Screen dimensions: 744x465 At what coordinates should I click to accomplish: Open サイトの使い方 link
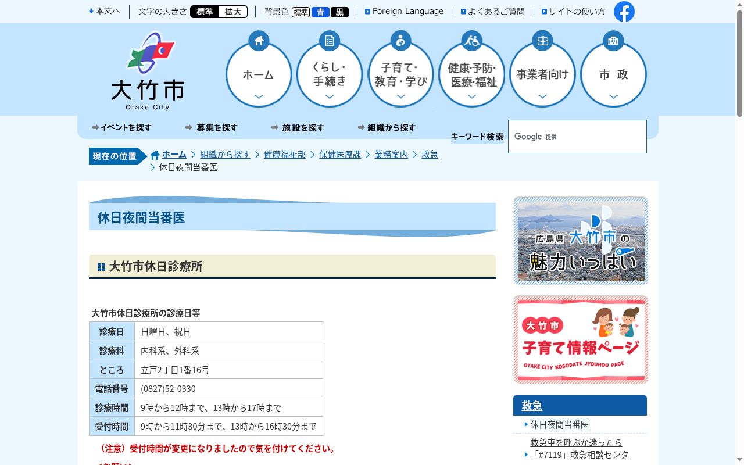pyautogui.click(x=573, y=11)
